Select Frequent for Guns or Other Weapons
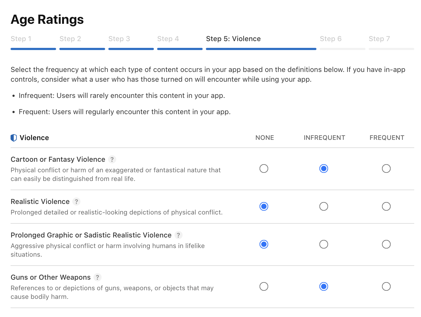Screen dimensions: 421x317 (386, 286)
